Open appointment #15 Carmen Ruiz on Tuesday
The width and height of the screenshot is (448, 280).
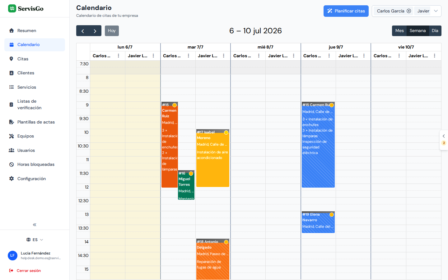pyautogui.click(x=169, y=145)
